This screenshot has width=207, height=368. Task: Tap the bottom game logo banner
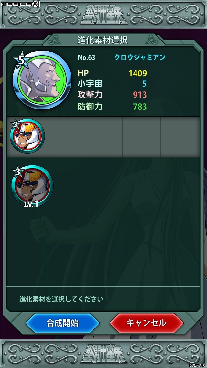point(103,354)
